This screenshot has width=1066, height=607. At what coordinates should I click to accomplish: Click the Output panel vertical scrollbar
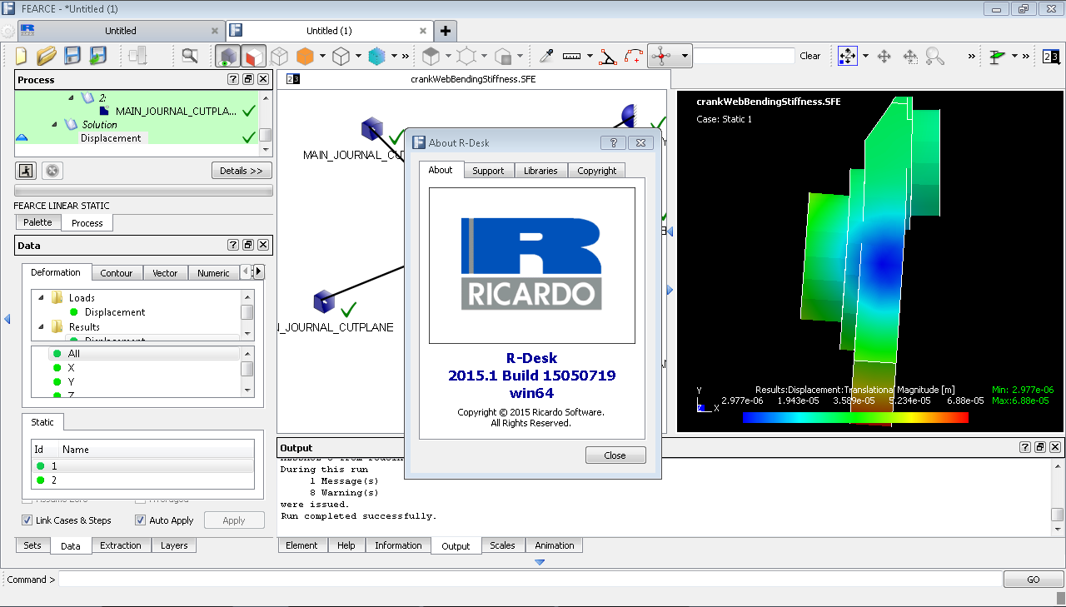pos(1057,496)
